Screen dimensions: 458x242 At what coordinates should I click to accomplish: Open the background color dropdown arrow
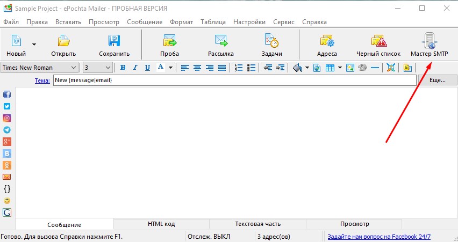[x=307, y=68]
